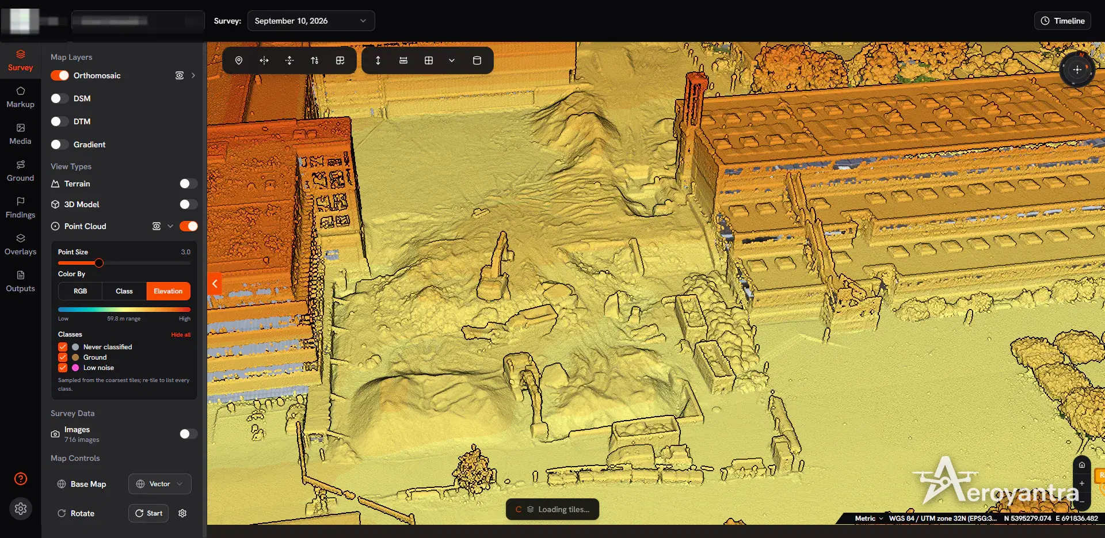Expand the toolbar grid options chevron

(452, 60)
